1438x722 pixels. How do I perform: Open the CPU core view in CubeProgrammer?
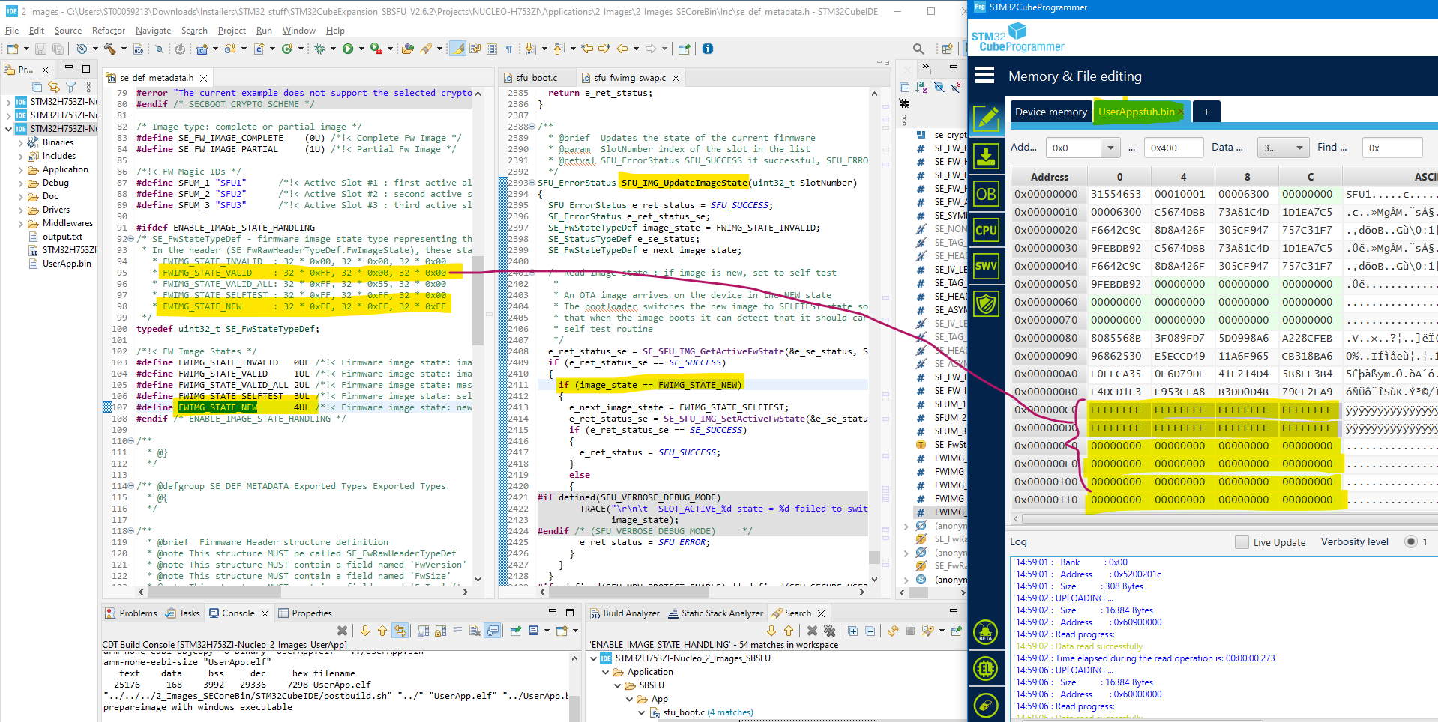coord(986,230)
